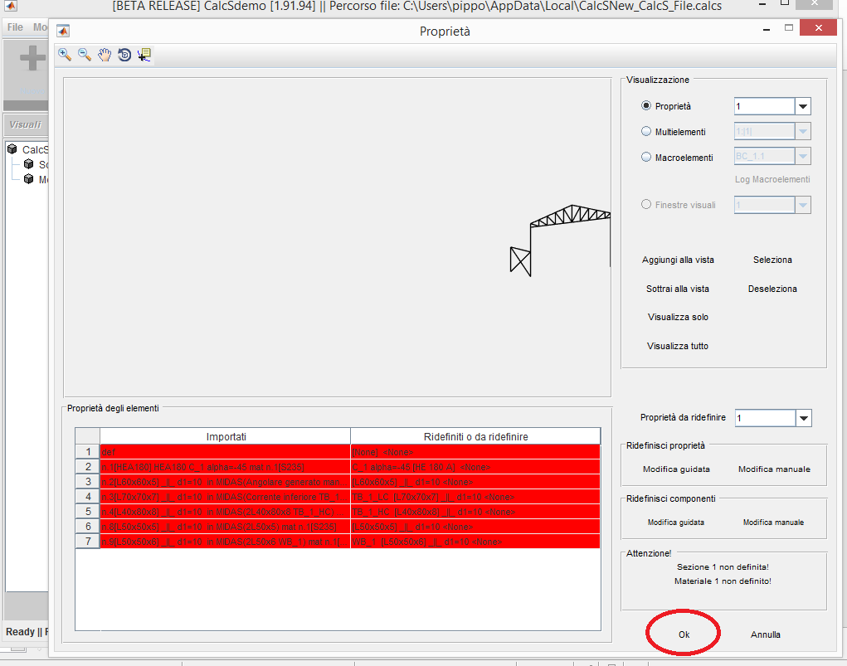Click Modifica manuale under Ridefinisci proprietà
The image size is (847, 666).
coord(774,469)
